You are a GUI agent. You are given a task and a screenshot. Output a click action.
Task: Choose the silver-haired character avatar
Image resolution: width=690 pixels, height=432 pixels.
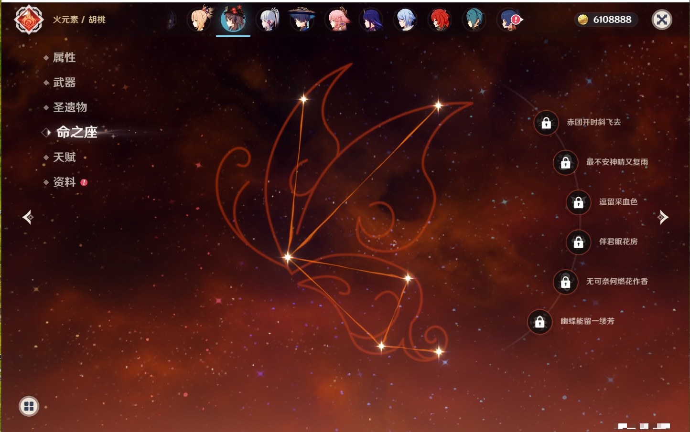point(268,20)
